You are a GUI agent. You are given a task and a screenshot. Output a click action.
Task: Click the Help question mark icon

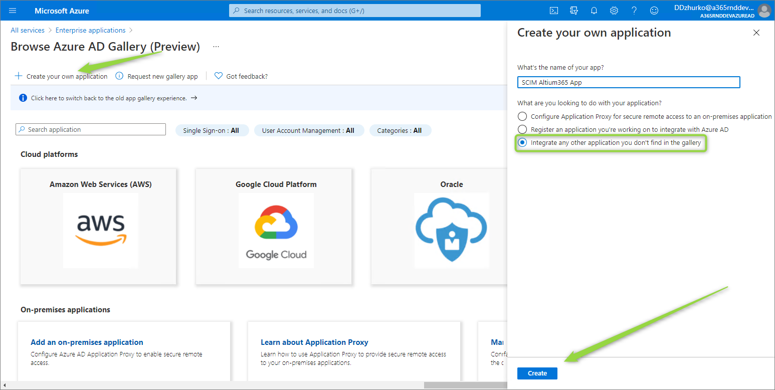(x=634, y=11)
